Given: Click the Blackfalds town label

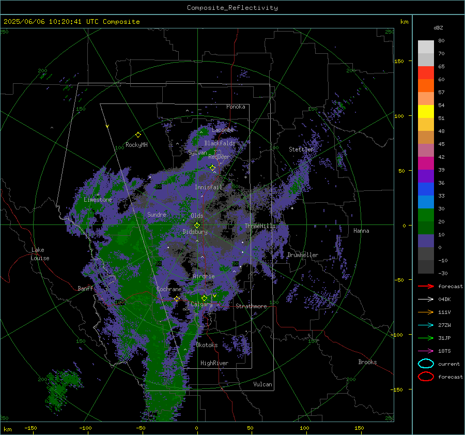Looking at the screenshot, I should [x=220, y=143].
